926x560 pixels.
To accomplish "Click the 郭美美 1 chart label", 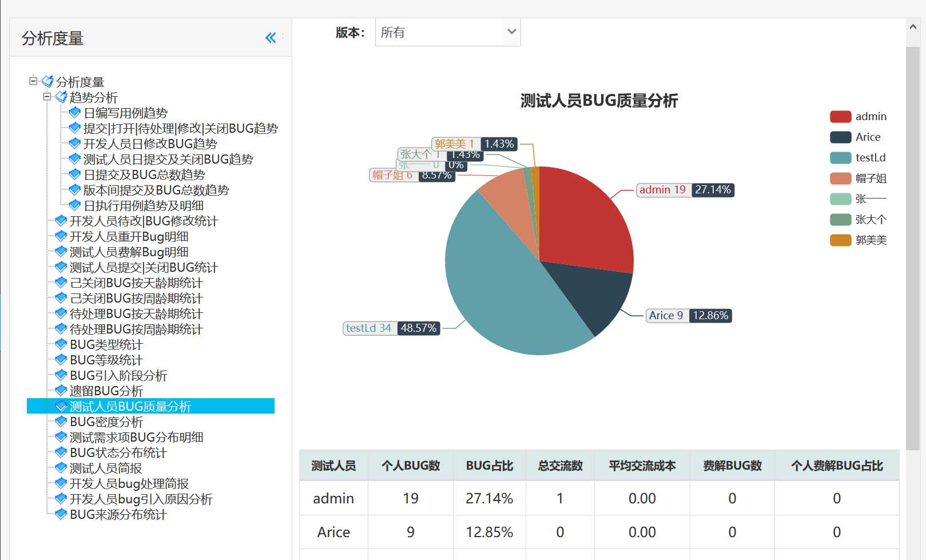I will 475,144.
